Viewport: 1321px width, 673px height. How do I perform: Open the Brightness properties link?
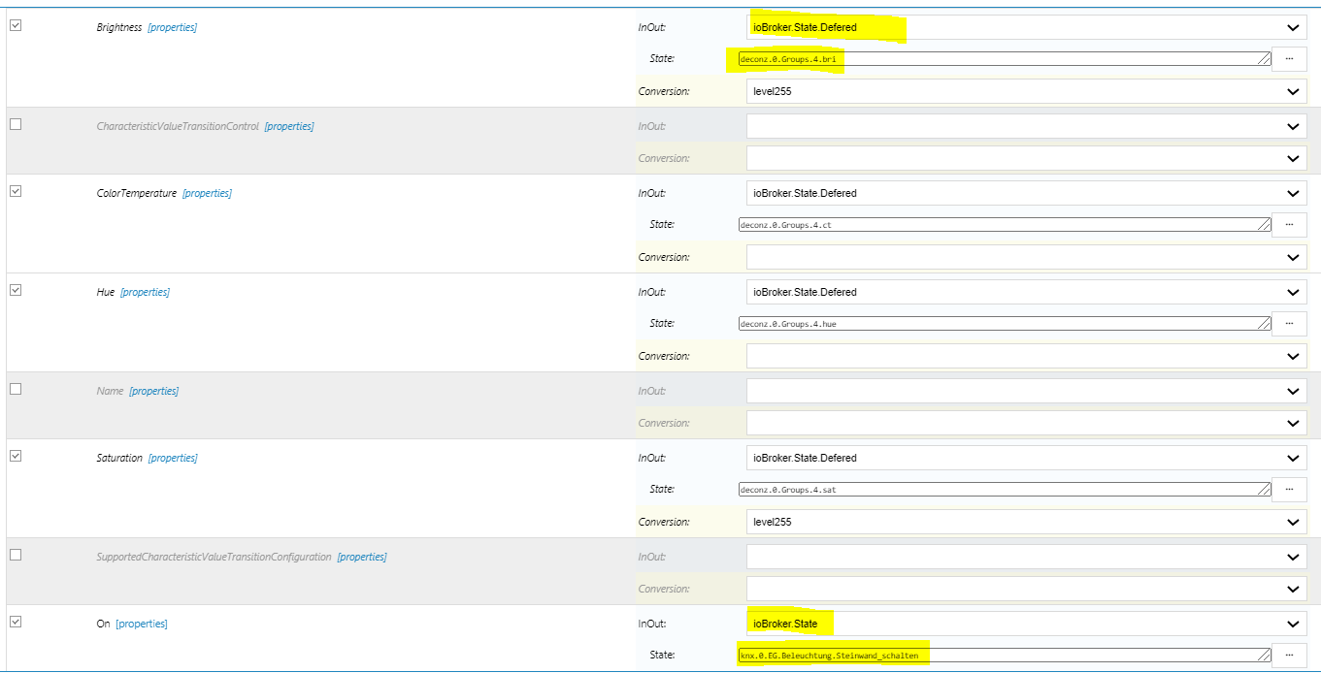[x=172, y=27]
